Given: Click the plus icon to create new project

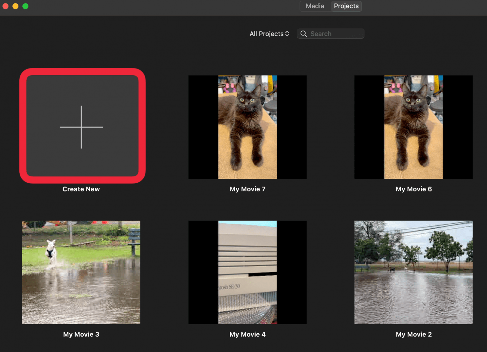Looking at the screenshot, I should pos(81,127).
